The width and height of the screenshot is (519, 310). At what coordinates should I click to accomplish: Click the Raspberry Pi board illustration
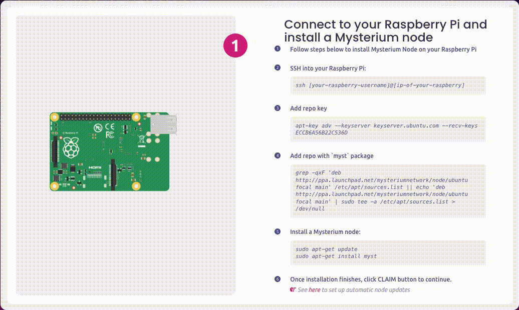(113, 151)
